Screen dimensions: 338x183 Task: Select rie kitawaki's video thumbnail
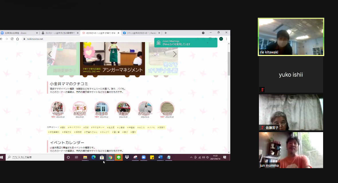pos(291,37)
